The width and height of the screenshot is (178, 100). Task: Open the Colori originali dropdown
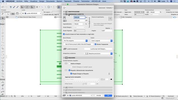click(102, 41)
